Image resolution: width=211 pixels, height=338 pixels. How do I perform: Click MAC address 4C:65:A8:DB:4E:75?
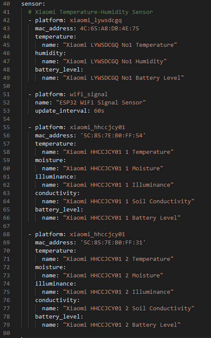point(110,29)
